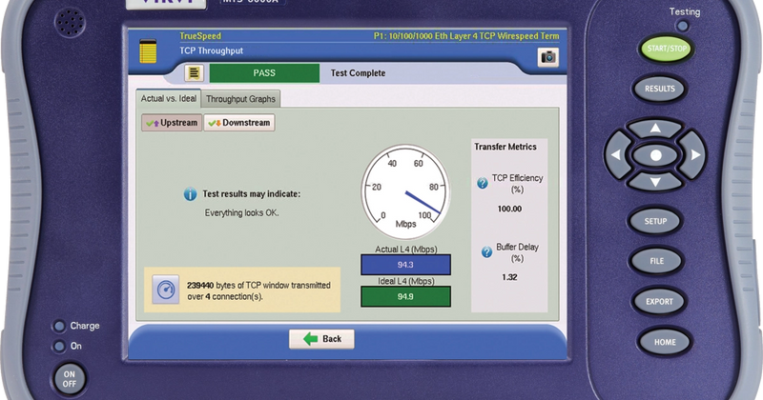
Task: Push the HOME hardware button
Action: pyautogui.click(x=665, y=342)
